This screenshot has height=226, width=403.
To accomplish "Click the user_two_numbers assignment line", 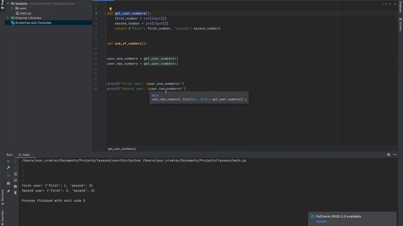I will pyautogui.click(x=142, y=63).
